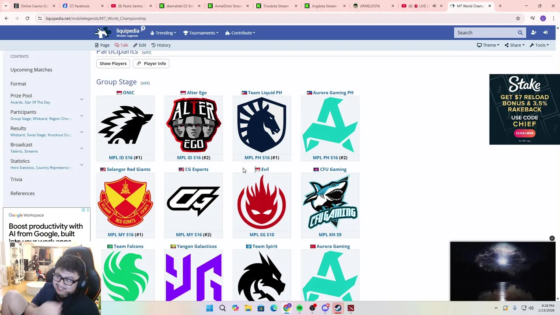Click the search magnifier icon in Liquipedia
560x315 pixels.
click(x=520, y=33)
